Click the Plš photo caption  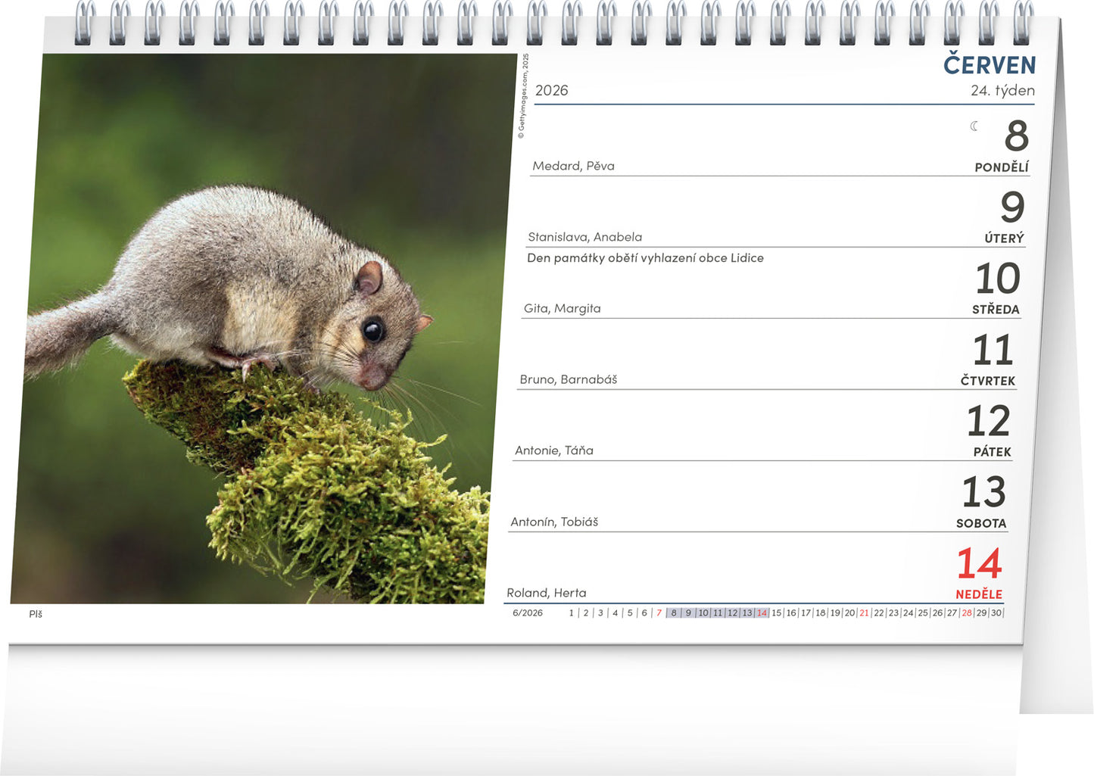36,614
